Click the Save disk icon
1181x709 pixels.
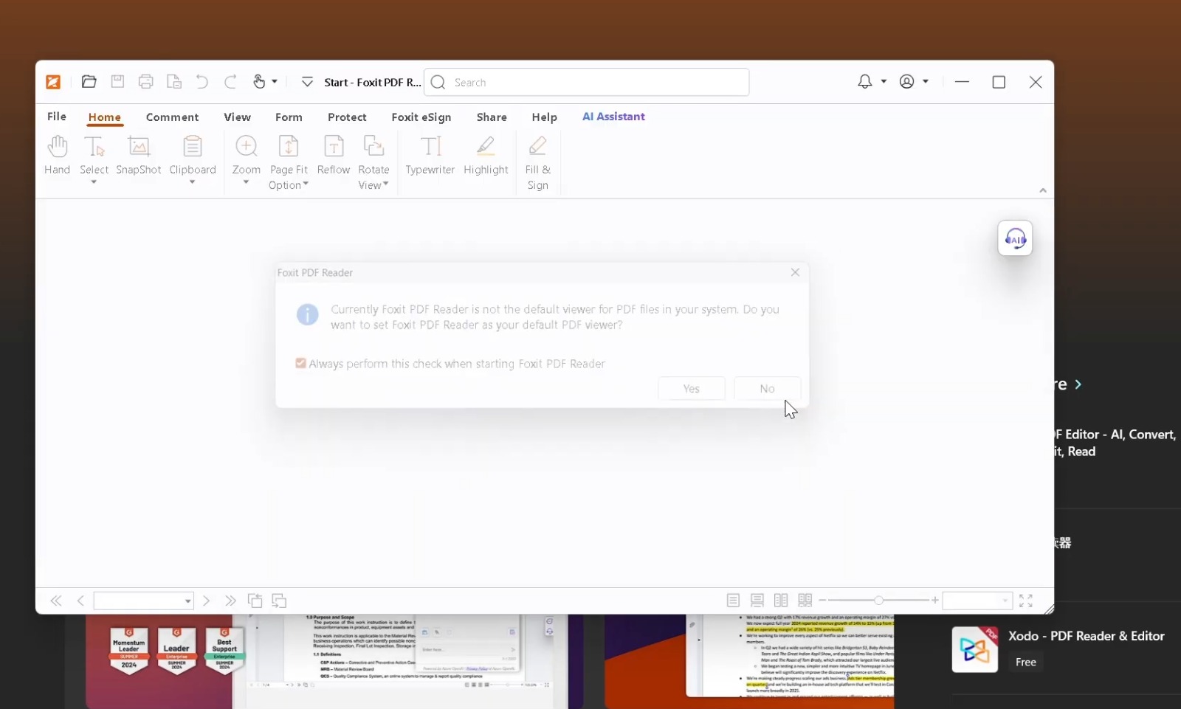click(x=117, y=81)
